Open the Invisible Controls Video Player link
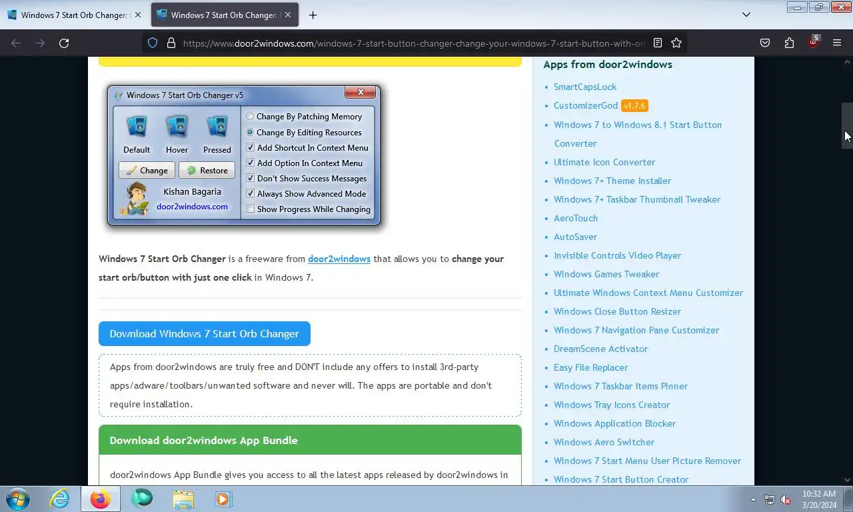This screenshot has width=853, height=512. click(x=617, y=255)
